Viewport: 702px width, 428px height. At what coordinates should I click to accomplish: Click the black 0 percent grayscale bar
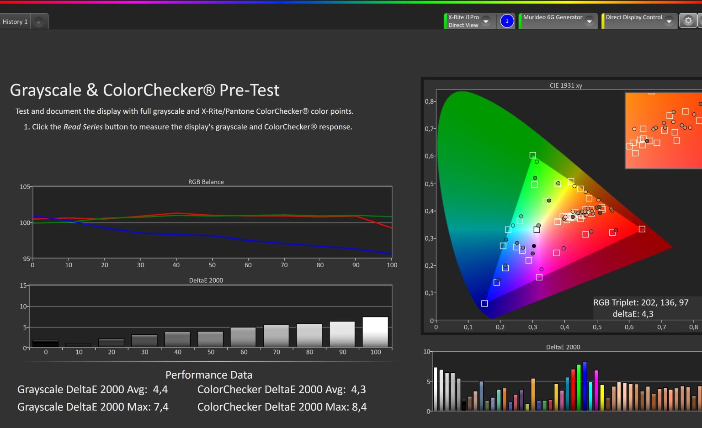pyautogui.click(x=46, y=343)
